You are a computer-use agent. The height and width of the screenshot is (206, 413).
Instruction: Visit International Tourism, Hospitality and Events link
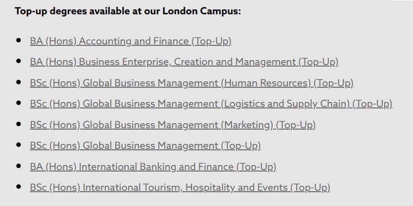(180, 188)
